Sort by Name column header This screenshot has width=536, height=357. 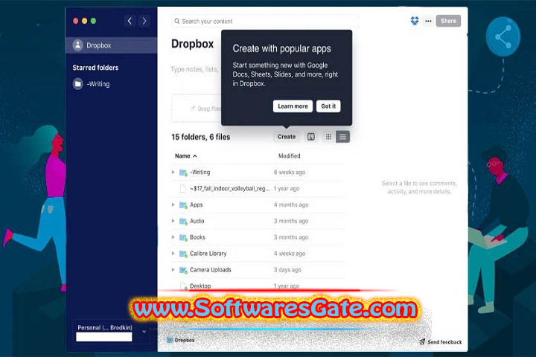click(185, 155)
